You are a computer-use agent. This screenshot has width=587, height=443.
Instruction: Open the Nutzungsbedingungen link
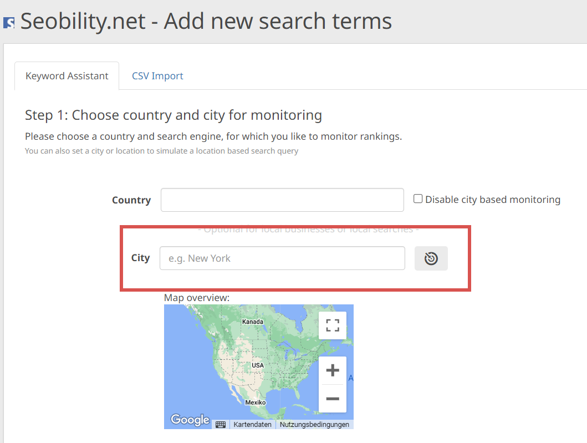[x=314, y=424]
